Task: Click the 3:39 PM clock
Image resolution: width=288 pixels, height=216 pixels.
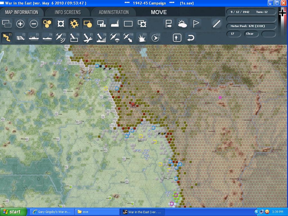Action: coord(278,212)
